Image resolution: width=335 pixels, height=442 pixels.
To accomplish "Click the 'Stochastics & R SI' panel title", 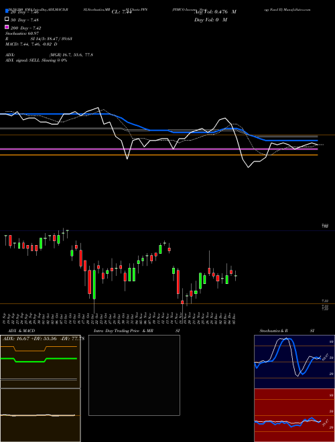I will [x=287, y=331].
